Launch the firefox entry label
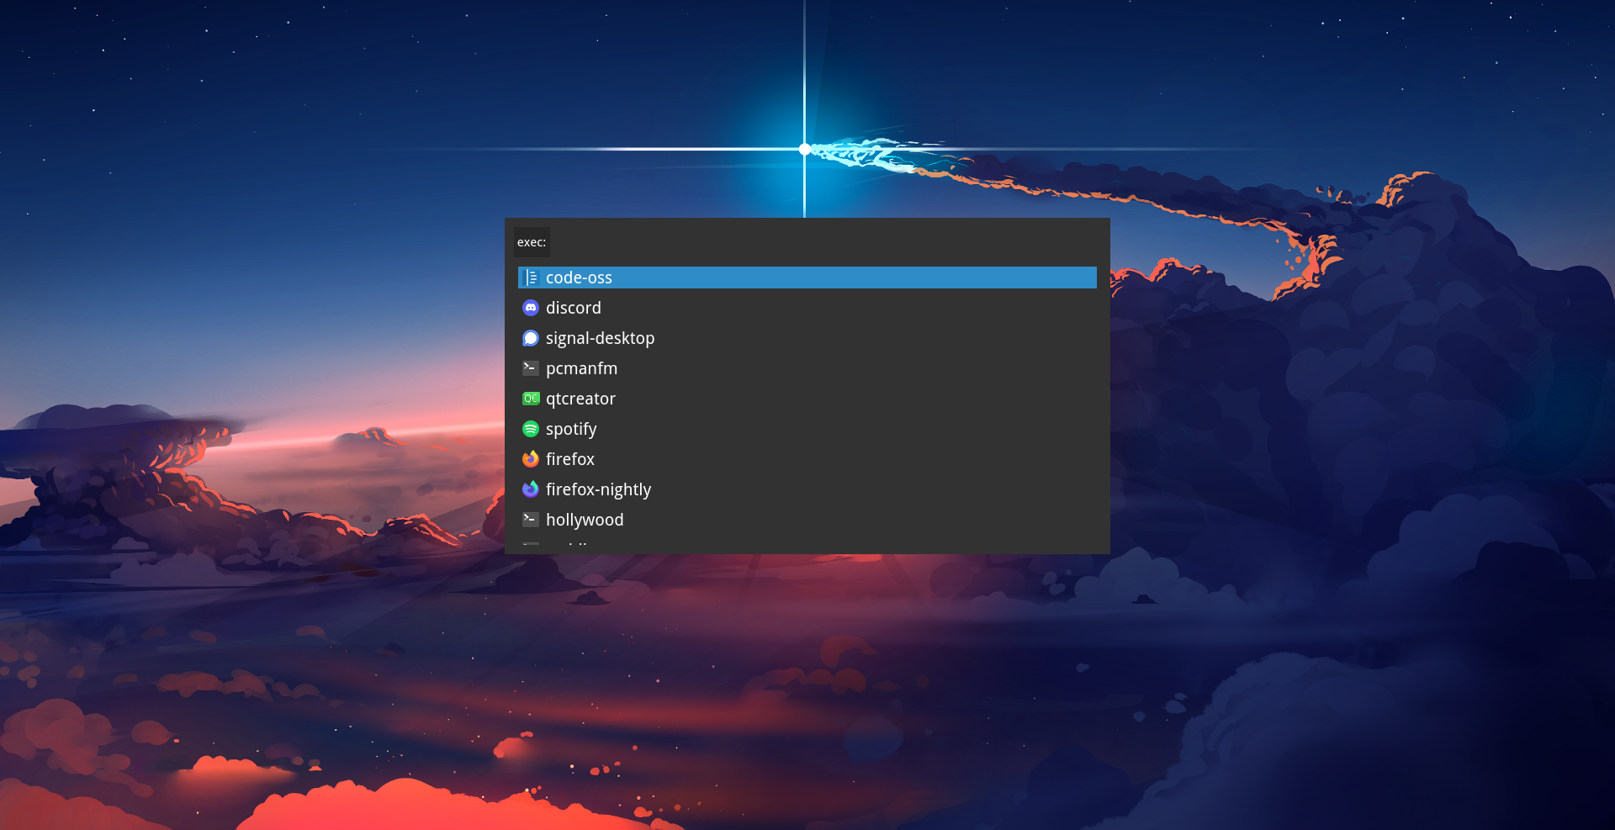The width and height of the screenshot is (1615, 830). (570, 459)
